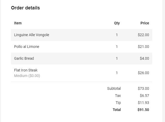165x122 pixels.
Task: Select the $73.00 subtotal amount
Action: click(x=143, y=88)
